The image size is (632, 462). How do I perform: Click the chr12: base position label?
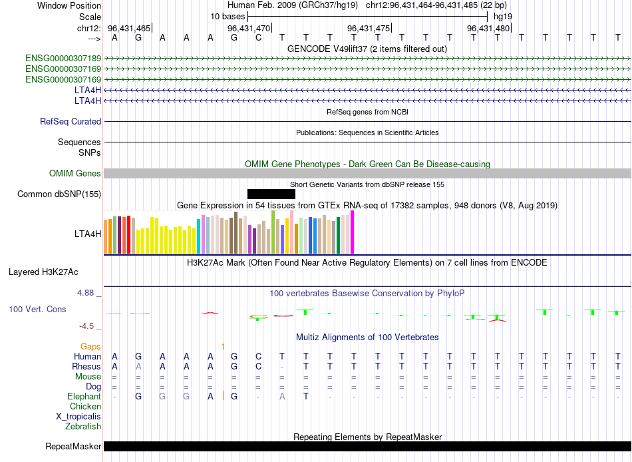tap(88, 28)
